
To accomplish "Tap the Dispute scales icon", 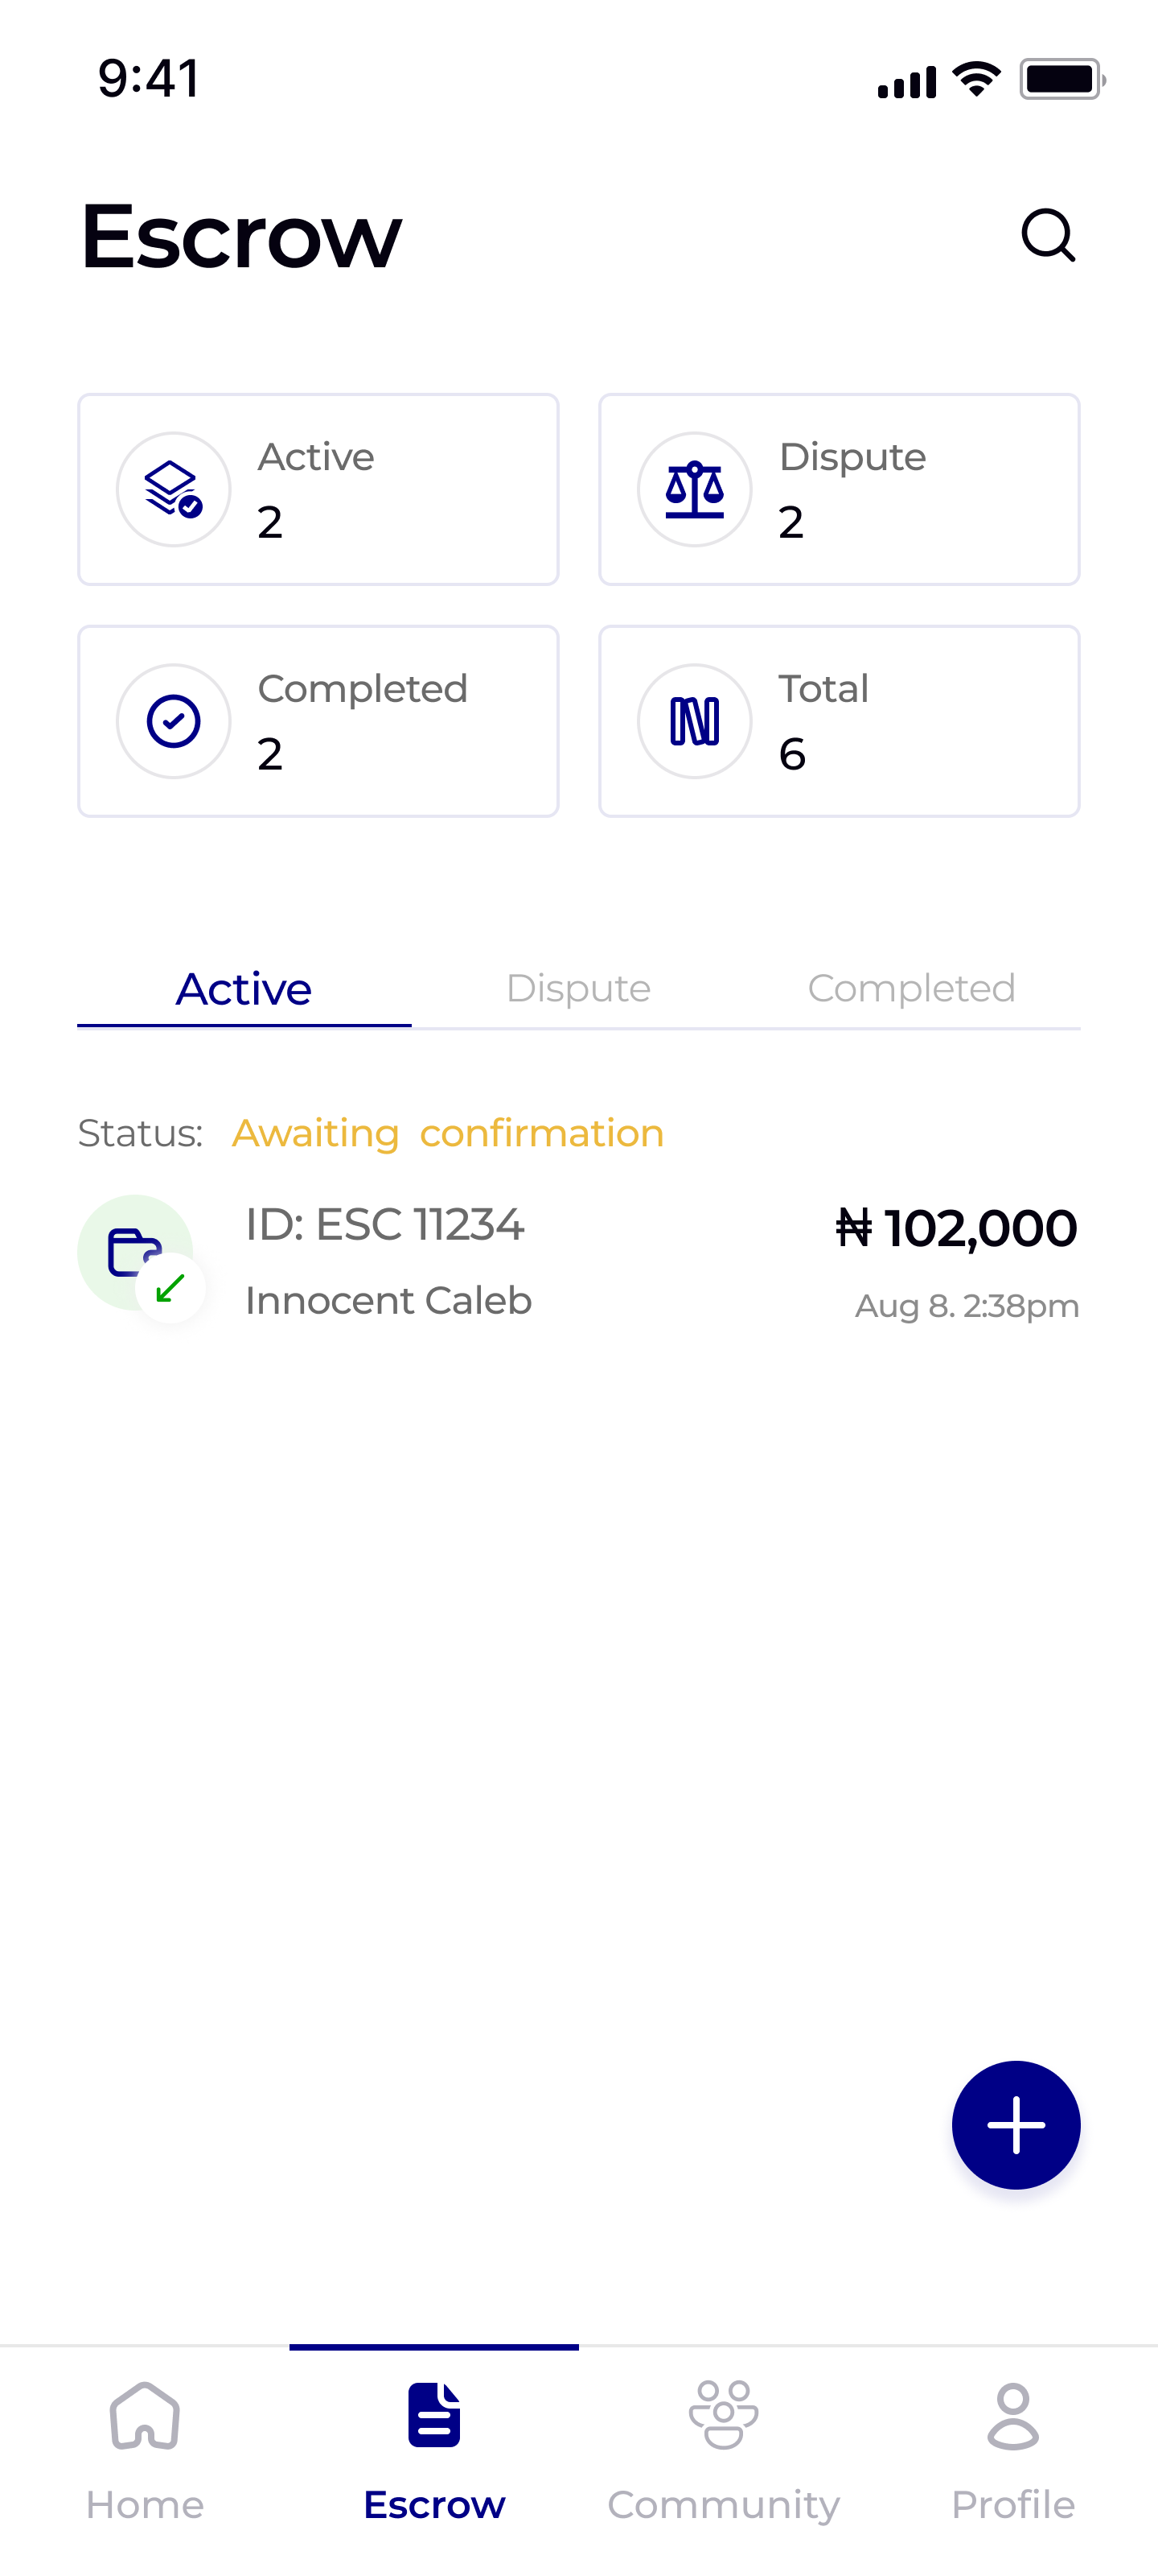I will pyautogui.click(x=695, y=489).
